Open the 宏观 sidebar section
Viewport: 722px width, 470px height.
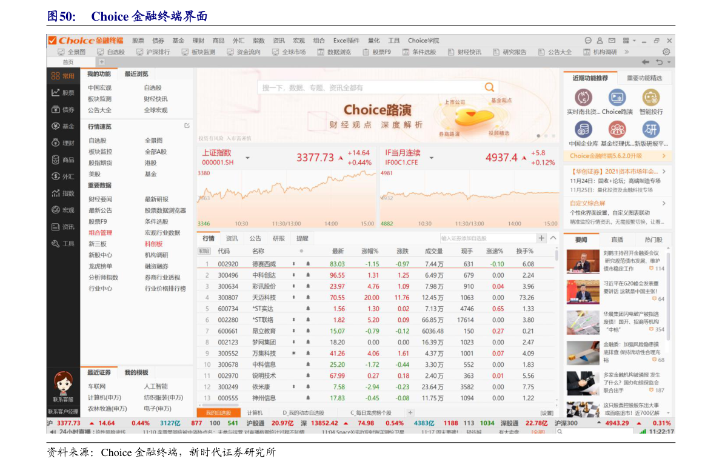63,210
